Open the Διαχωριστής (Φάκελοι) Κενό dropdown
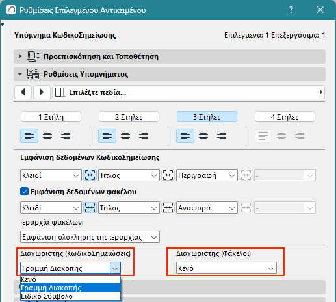336x302 pixels. (226, 268)
